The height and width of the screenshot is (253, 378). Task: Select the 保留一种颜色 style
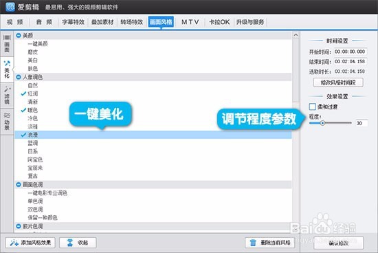pyautogui.click(x=43, y=217)
